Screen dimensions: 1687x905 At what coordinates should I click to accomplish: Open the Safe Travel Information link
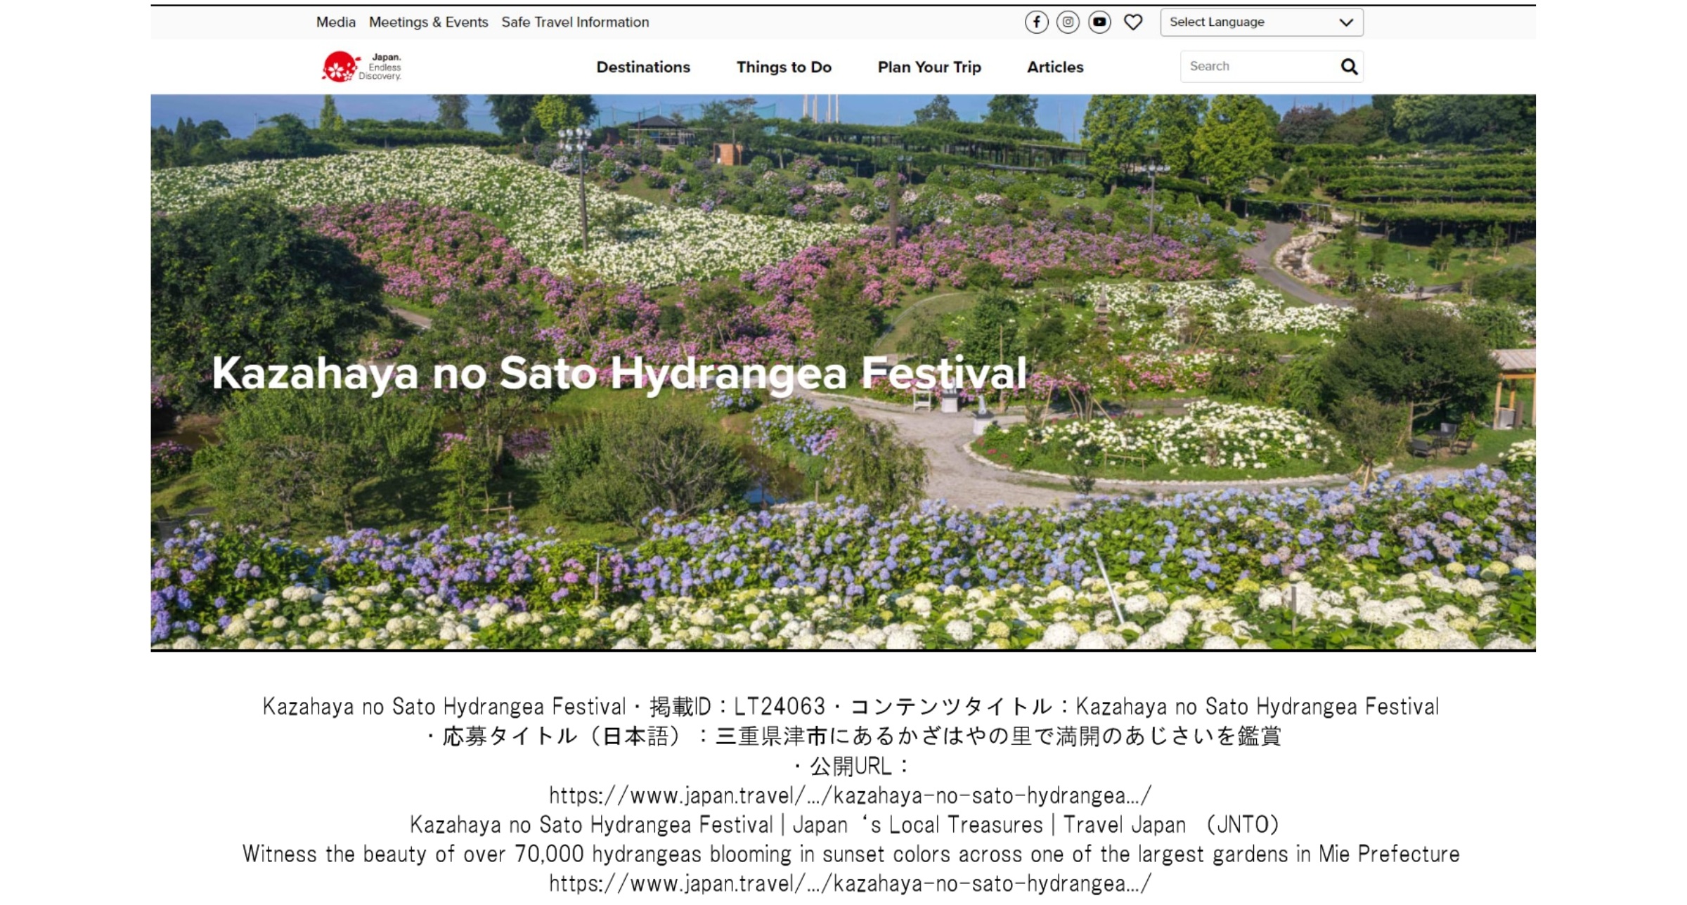(x=574, y=22)
